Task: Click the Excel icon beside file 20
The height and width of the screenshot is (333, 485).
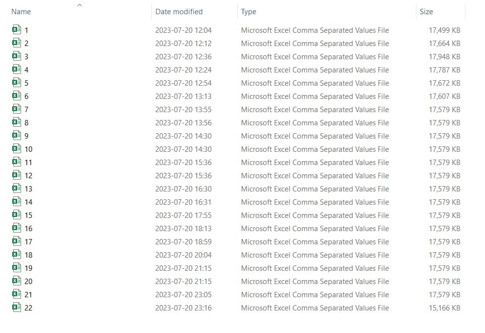Action: [17, 281]
